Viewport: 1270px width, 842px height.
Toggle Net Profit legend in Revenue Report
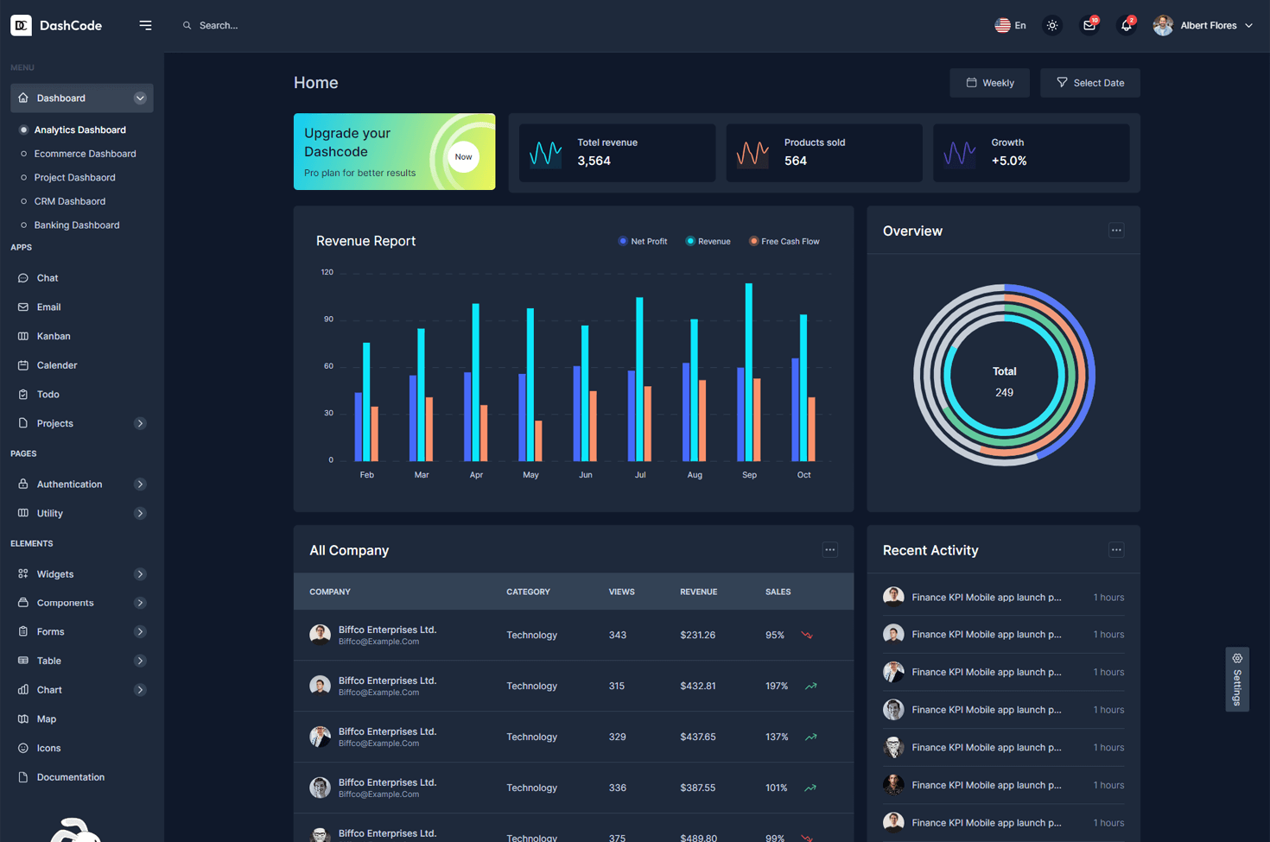pos(643,242)
